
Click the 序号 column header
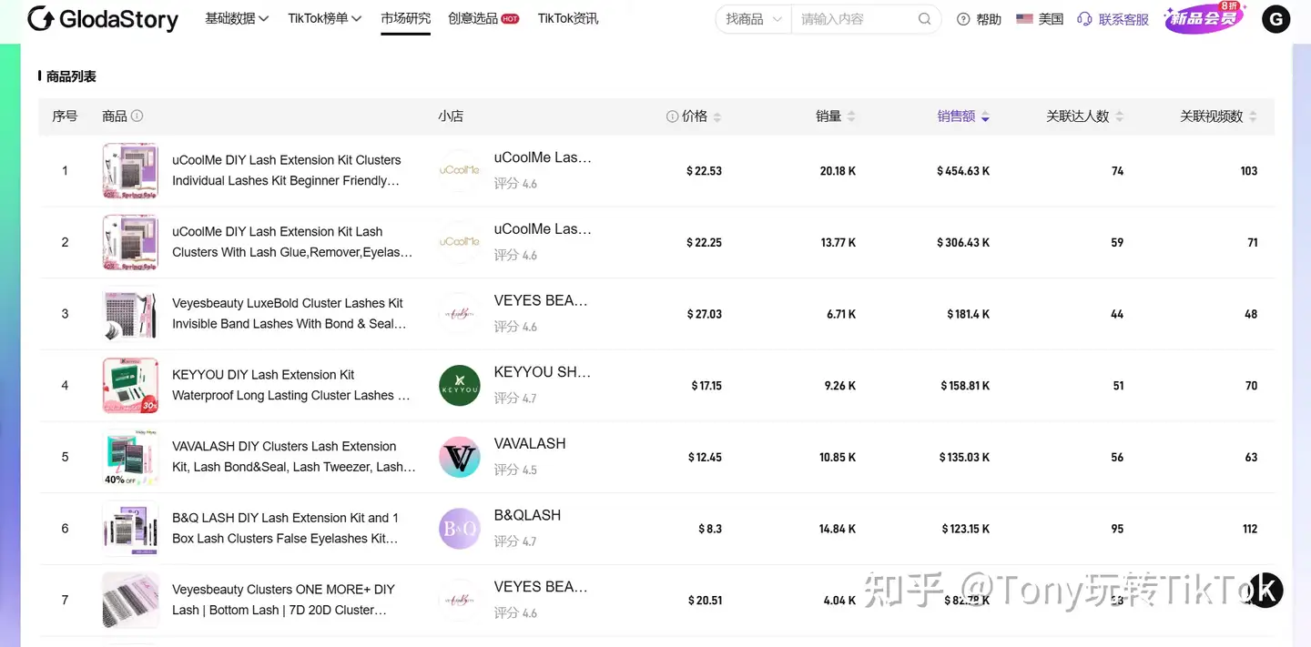pos(65,116)
